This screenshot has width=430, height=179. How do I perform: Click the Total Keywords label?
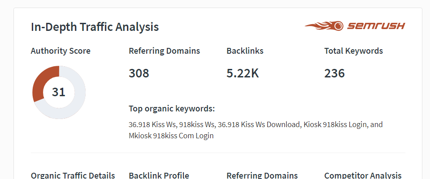tap(353, 51)
